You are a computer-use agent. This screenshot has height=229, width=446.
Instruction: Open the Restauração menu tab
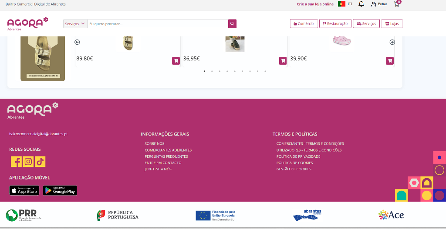335,23
